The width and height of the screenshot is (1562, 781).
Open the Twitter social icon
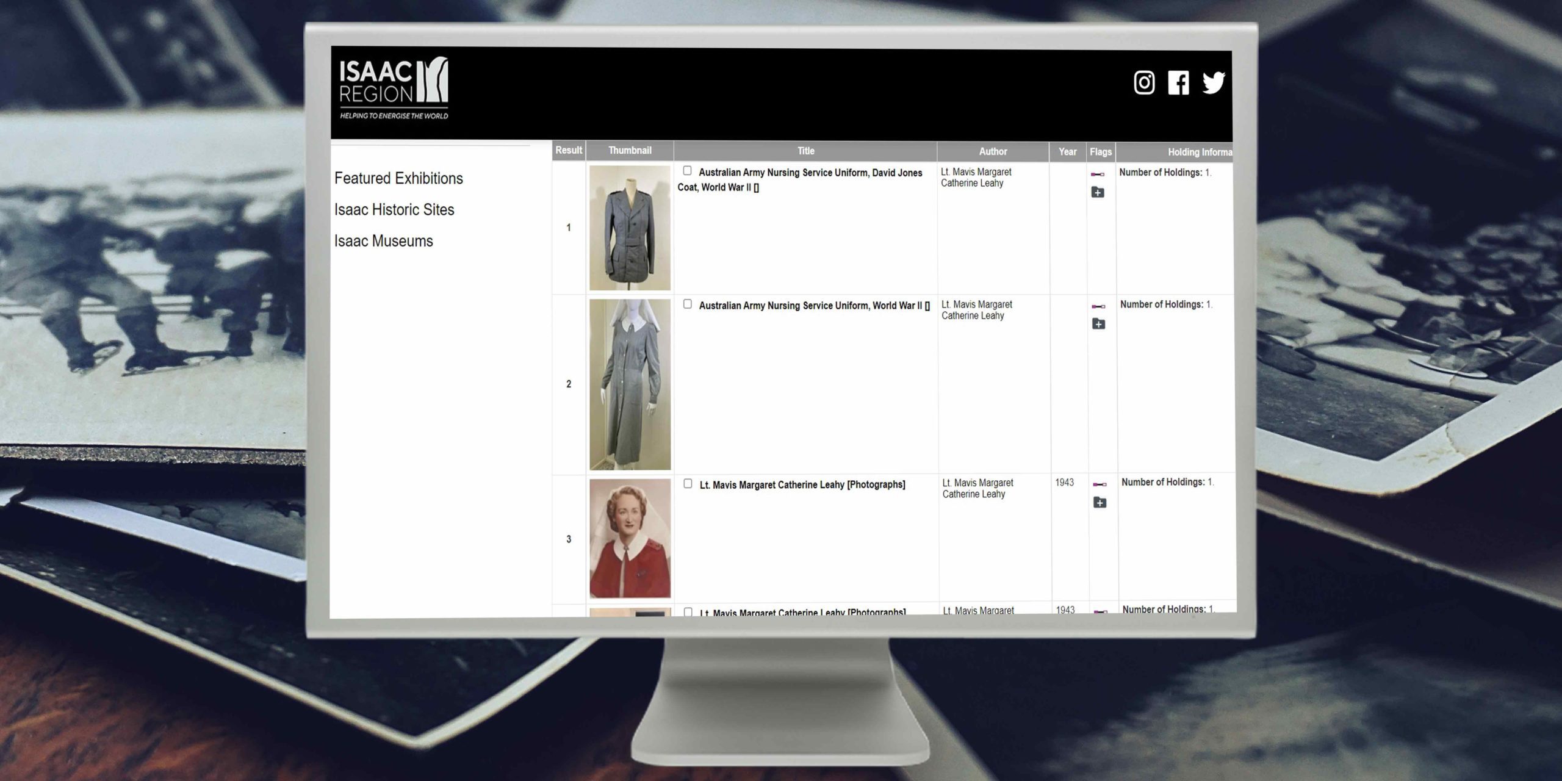point(1213,82)
